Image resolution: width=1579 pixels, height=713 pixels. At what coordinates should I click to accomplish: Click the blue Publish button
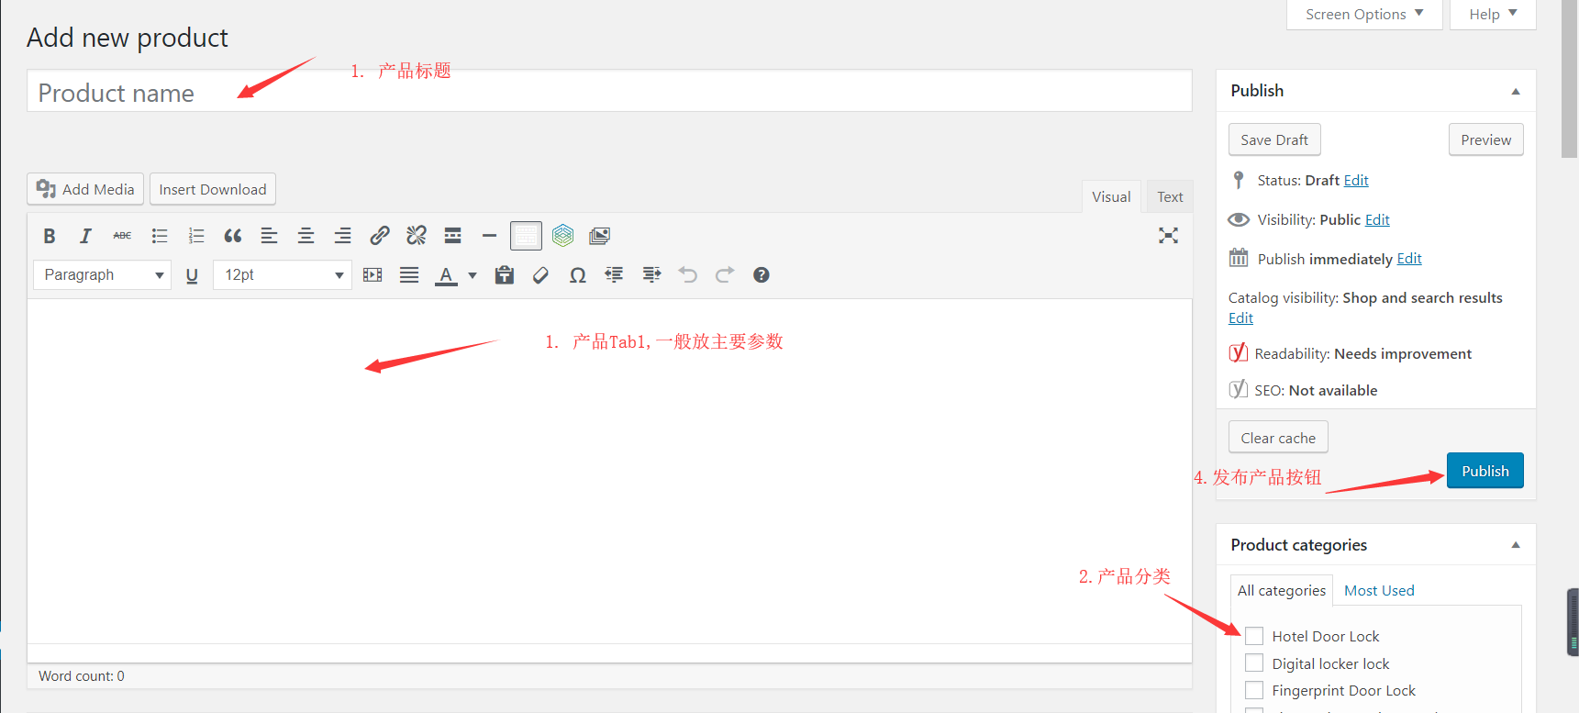point(1484,471)
